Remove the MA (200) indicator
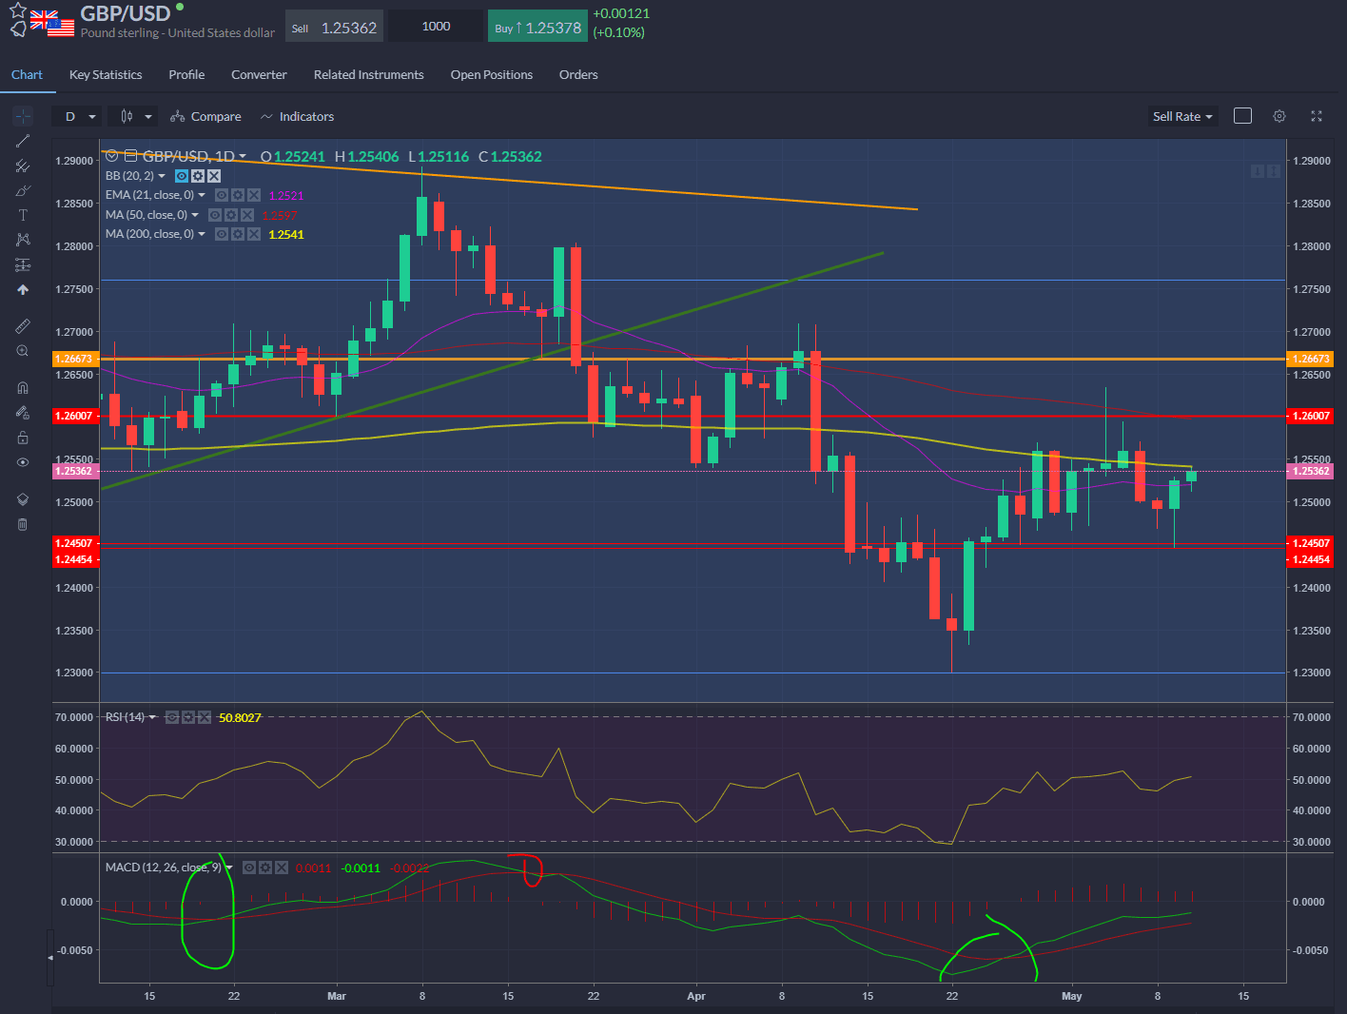The width and height of the screenshot is (1347, 1014). tap(254, 234)
